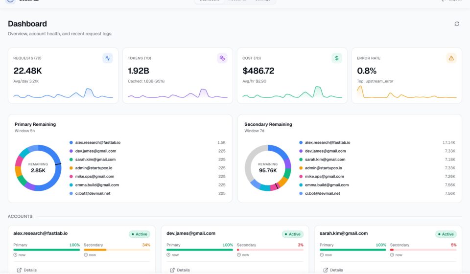Click Active badge on sarah.kim card
Screen dimensions: 470x274
446,234
